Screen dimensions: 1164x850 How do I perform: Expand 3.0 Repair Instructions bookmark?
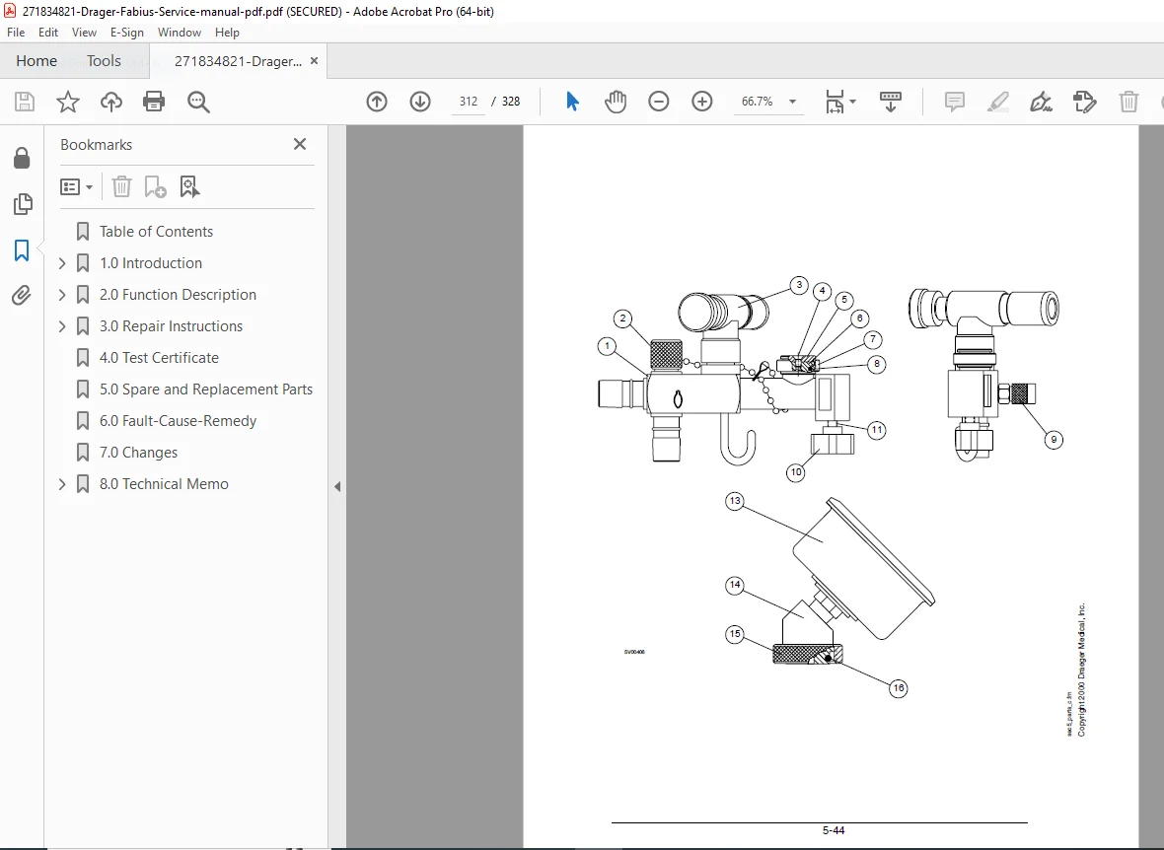tap(62, 325)
